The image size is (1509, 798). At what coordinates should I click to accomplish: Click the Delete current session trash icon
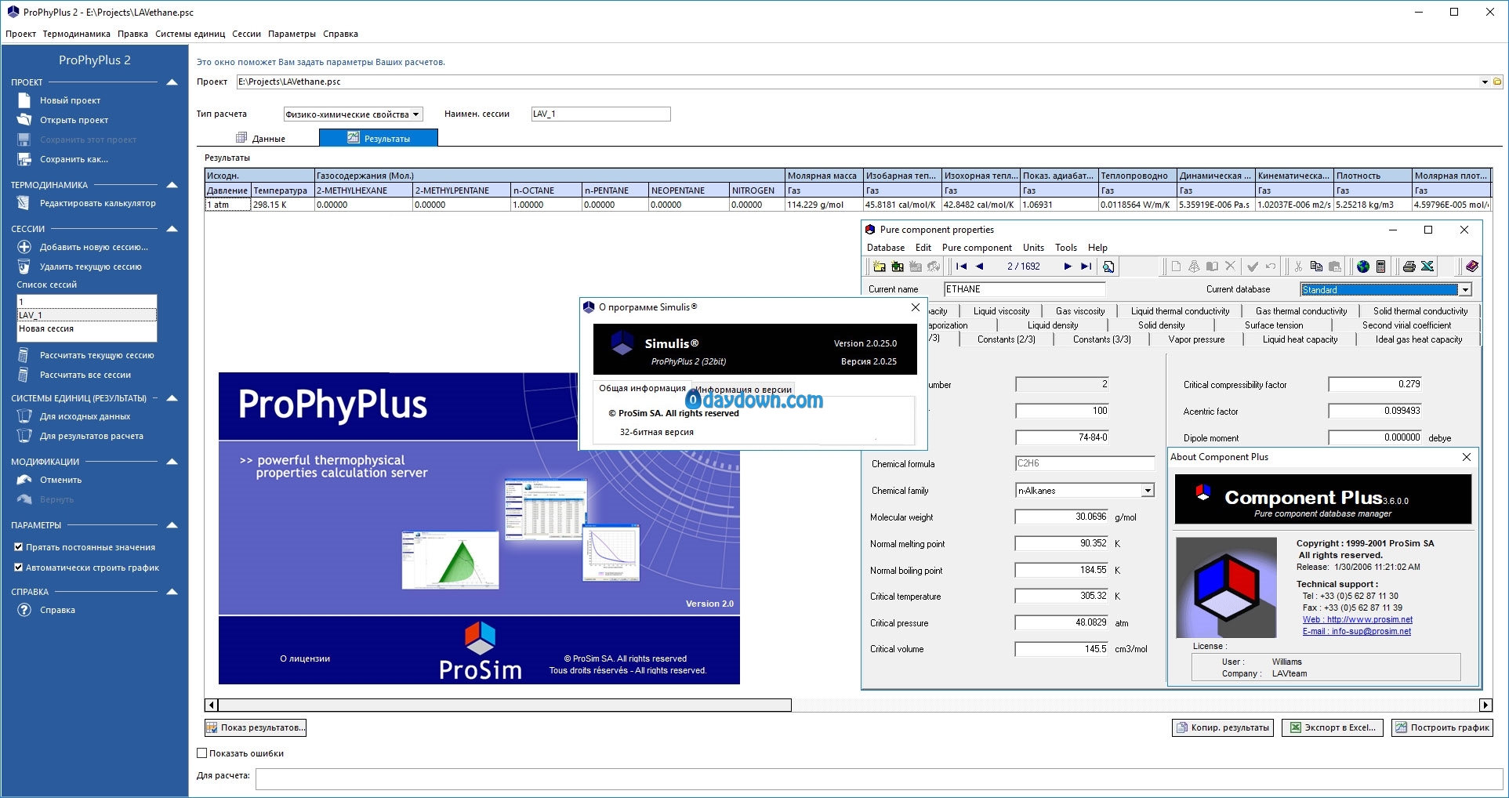click(x=24, y=267)
